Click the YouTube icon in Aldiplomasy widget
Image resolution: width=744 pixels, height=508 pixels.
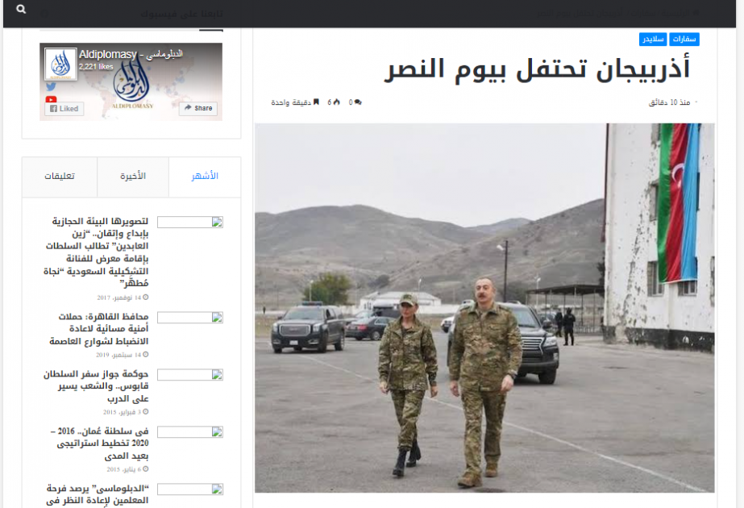pos(52,99)
